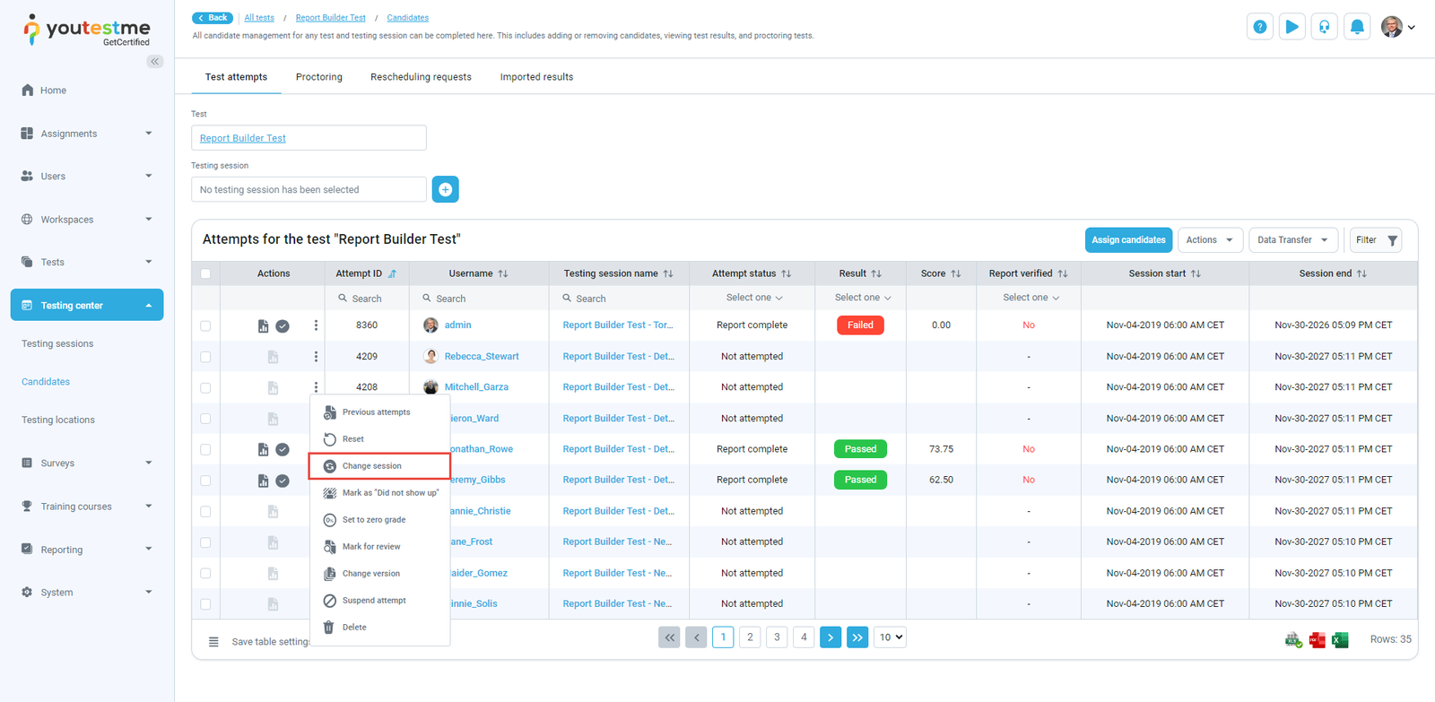Click the play video tutorial icon

1291,27
